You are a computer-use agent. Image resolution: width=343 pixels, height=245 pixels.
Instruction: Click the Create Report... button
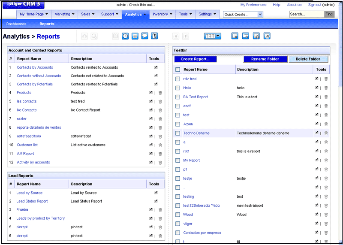point(196,59)
